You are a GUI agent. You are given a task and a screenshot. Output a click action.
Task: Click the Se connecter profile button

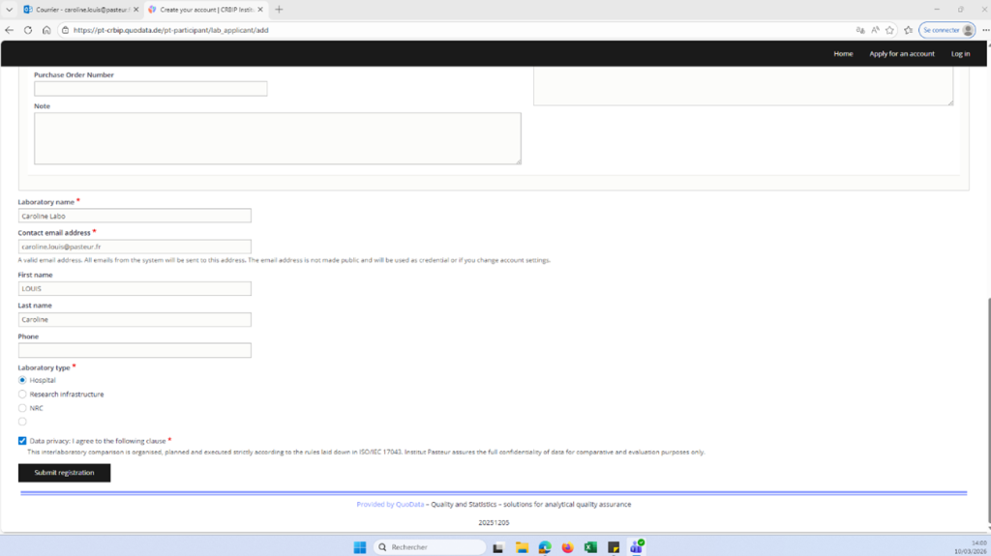click(946, 30)
